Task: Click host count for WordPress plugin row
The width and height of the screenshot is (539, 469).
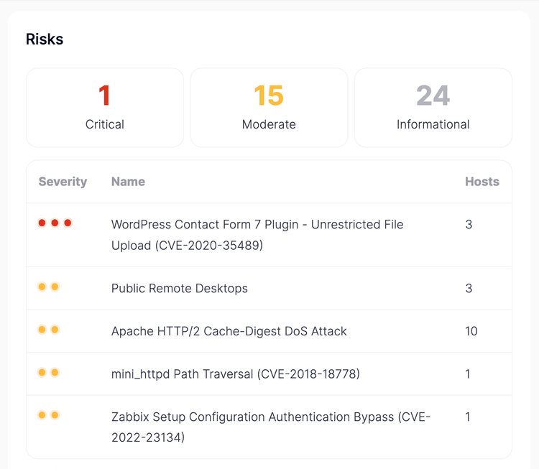Action: [x=469, y=225]
